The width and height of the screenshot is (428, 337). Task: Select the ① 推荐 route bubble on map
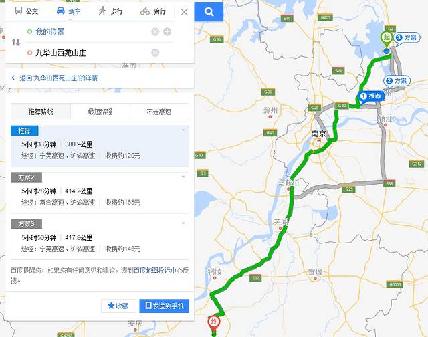370,96
